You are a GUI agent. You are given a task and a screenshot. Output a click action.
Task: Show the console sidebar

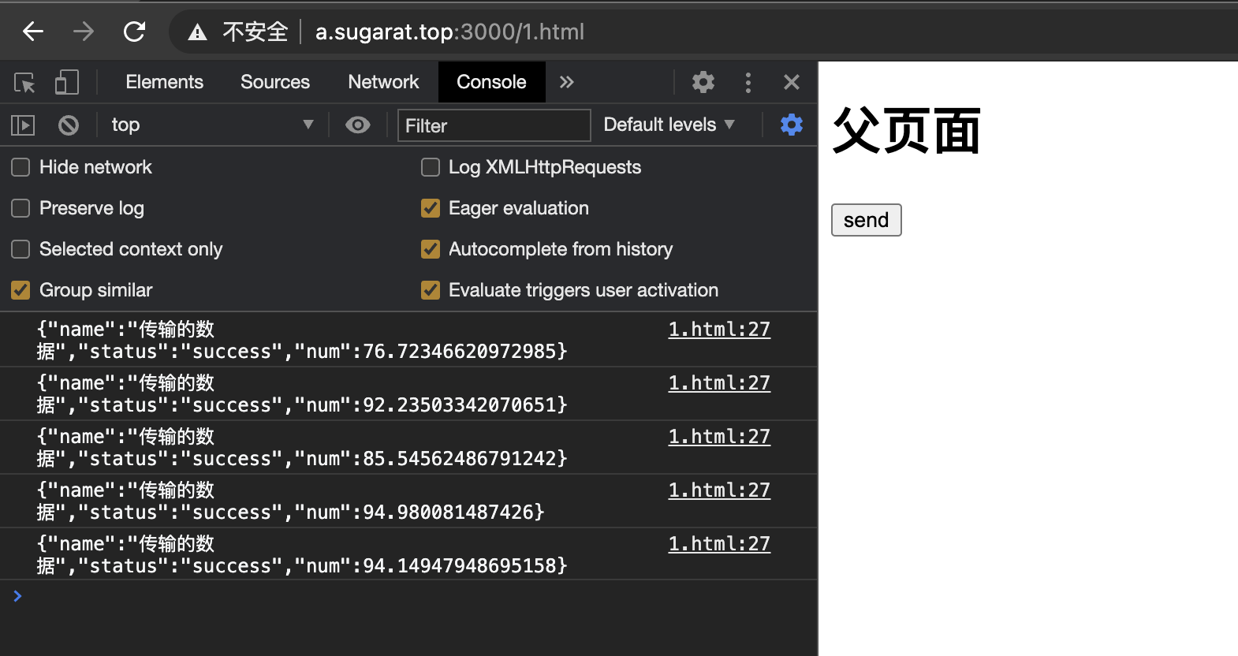coord(23,125)
